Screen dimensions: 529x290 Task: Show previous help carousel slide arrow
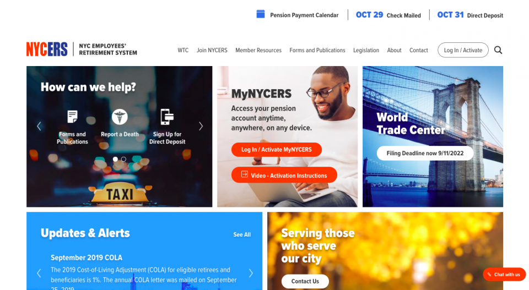tap(39, 127)
